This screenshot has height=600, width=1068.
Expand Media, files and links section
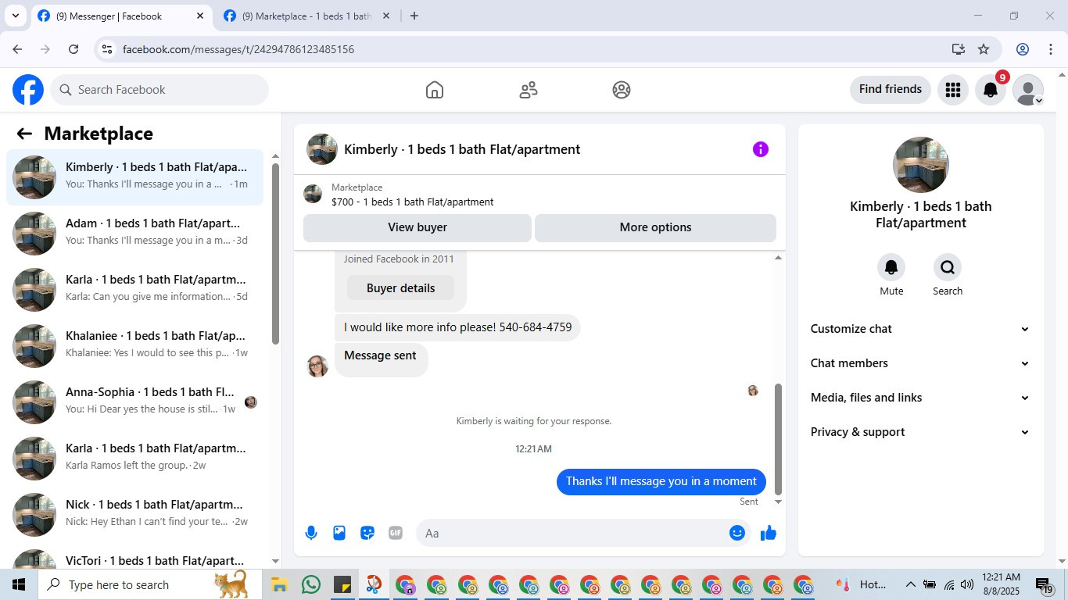[920, 398]
